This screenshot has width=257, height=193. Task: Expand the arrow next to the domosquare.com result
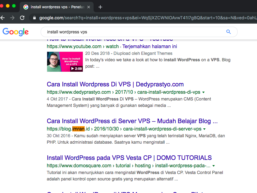214,165
